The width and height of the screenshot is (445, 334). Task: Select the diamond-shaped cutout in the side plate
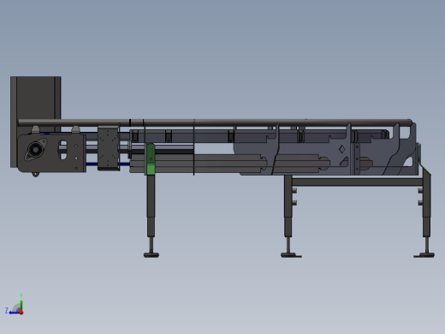[341, 149]
